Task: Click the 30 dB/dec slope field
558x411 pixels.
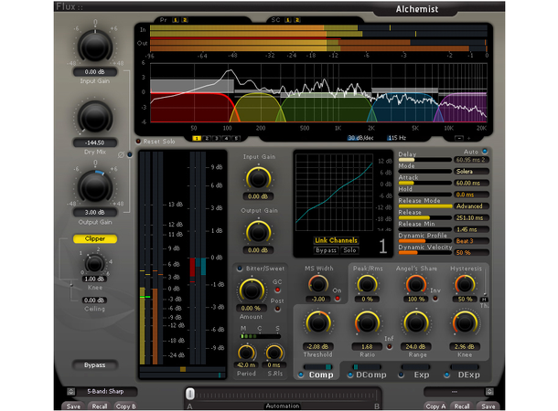Action: point(360,138)
